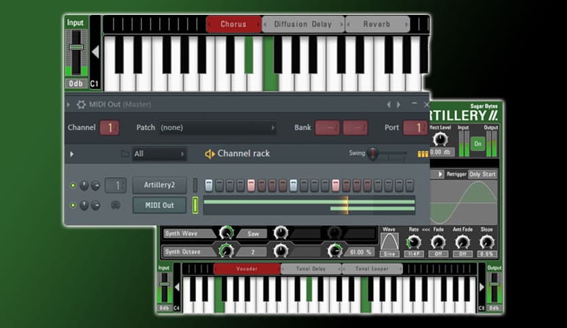567x328 pixels.
Task: Select Artillery2 channel via selector LED
Action: coord(195,185)
